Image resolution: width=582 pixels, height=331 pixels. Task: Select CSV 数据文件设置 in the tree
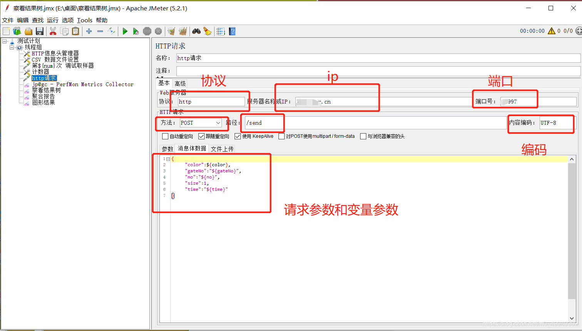(55, 60)
